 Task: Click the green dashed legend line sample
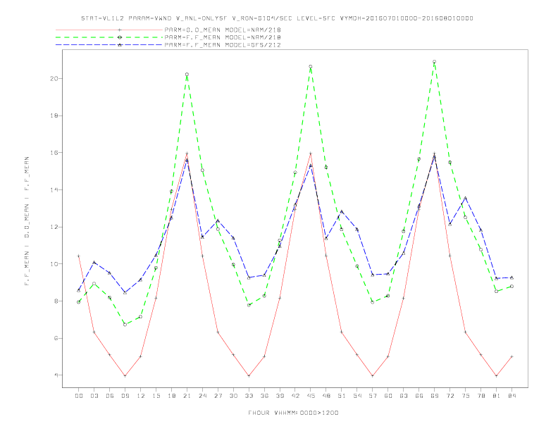[109, 37]
